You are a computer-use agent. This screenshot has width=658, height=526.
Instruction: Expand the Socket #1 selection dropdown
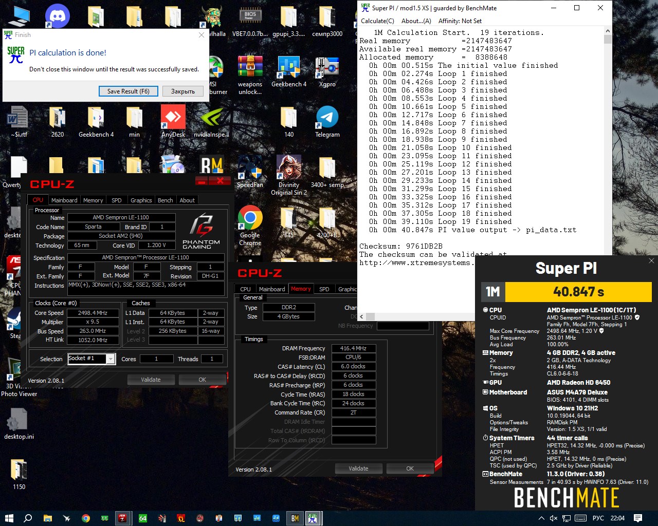pos(111,359)
